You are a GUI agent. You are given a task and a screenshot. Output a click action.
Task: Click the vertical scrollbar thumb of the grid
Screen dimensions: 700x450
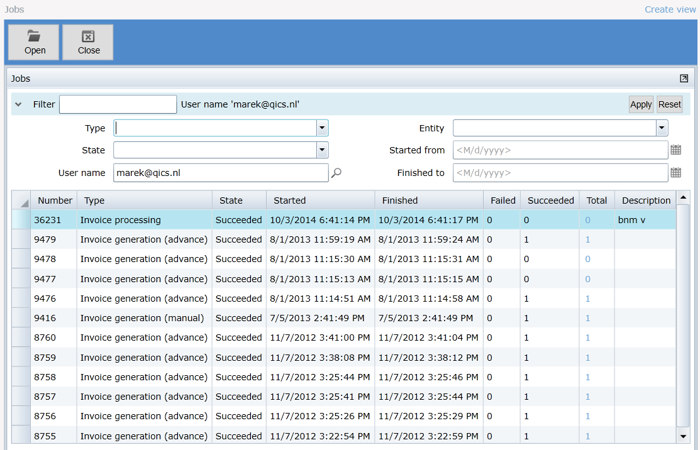coord(683,316)
